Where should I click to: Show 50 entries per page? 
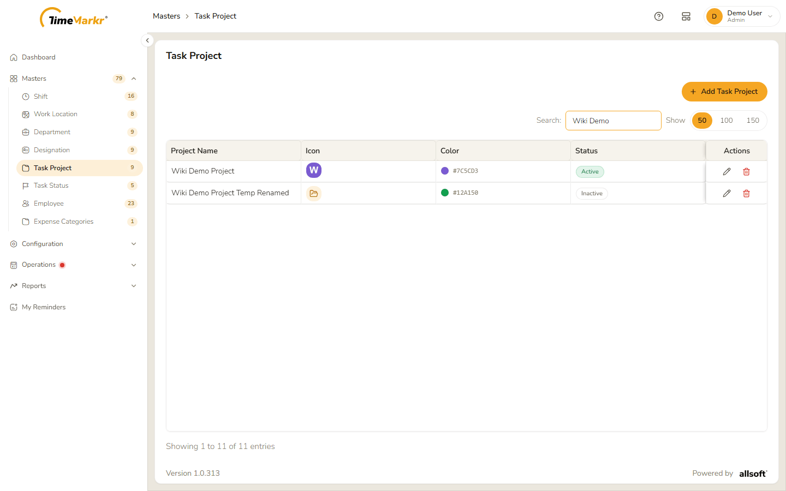tap(702, 121)
